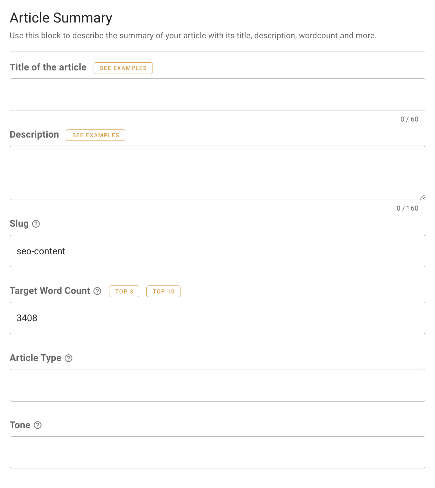
Task: Click the help icon next to Tone
Action: pyautogui.click(x=38, y=425)
